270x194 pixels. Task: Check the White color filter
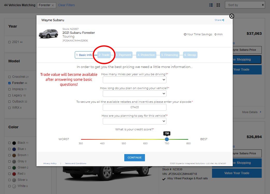point(10,186)
